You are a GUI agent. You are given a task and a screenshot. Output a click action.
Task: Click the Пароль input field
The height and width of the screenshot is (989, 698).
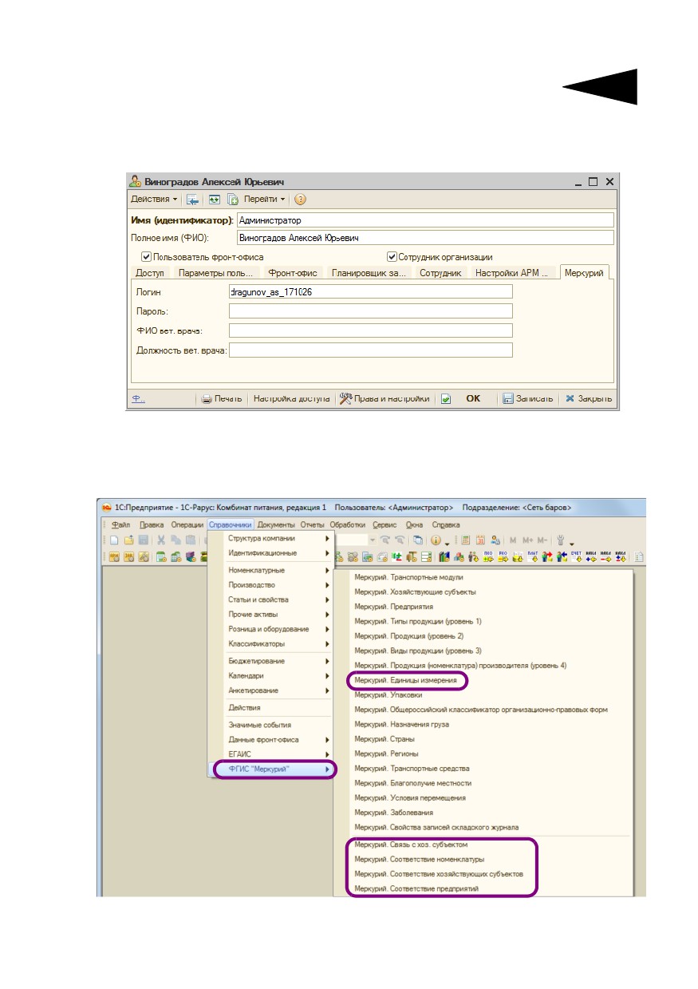pos(370,311)
